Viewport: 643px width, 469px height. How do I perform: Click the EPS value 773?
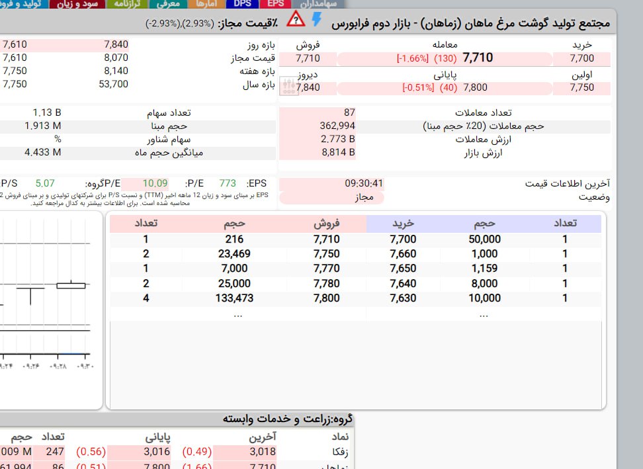click(228, 183)
